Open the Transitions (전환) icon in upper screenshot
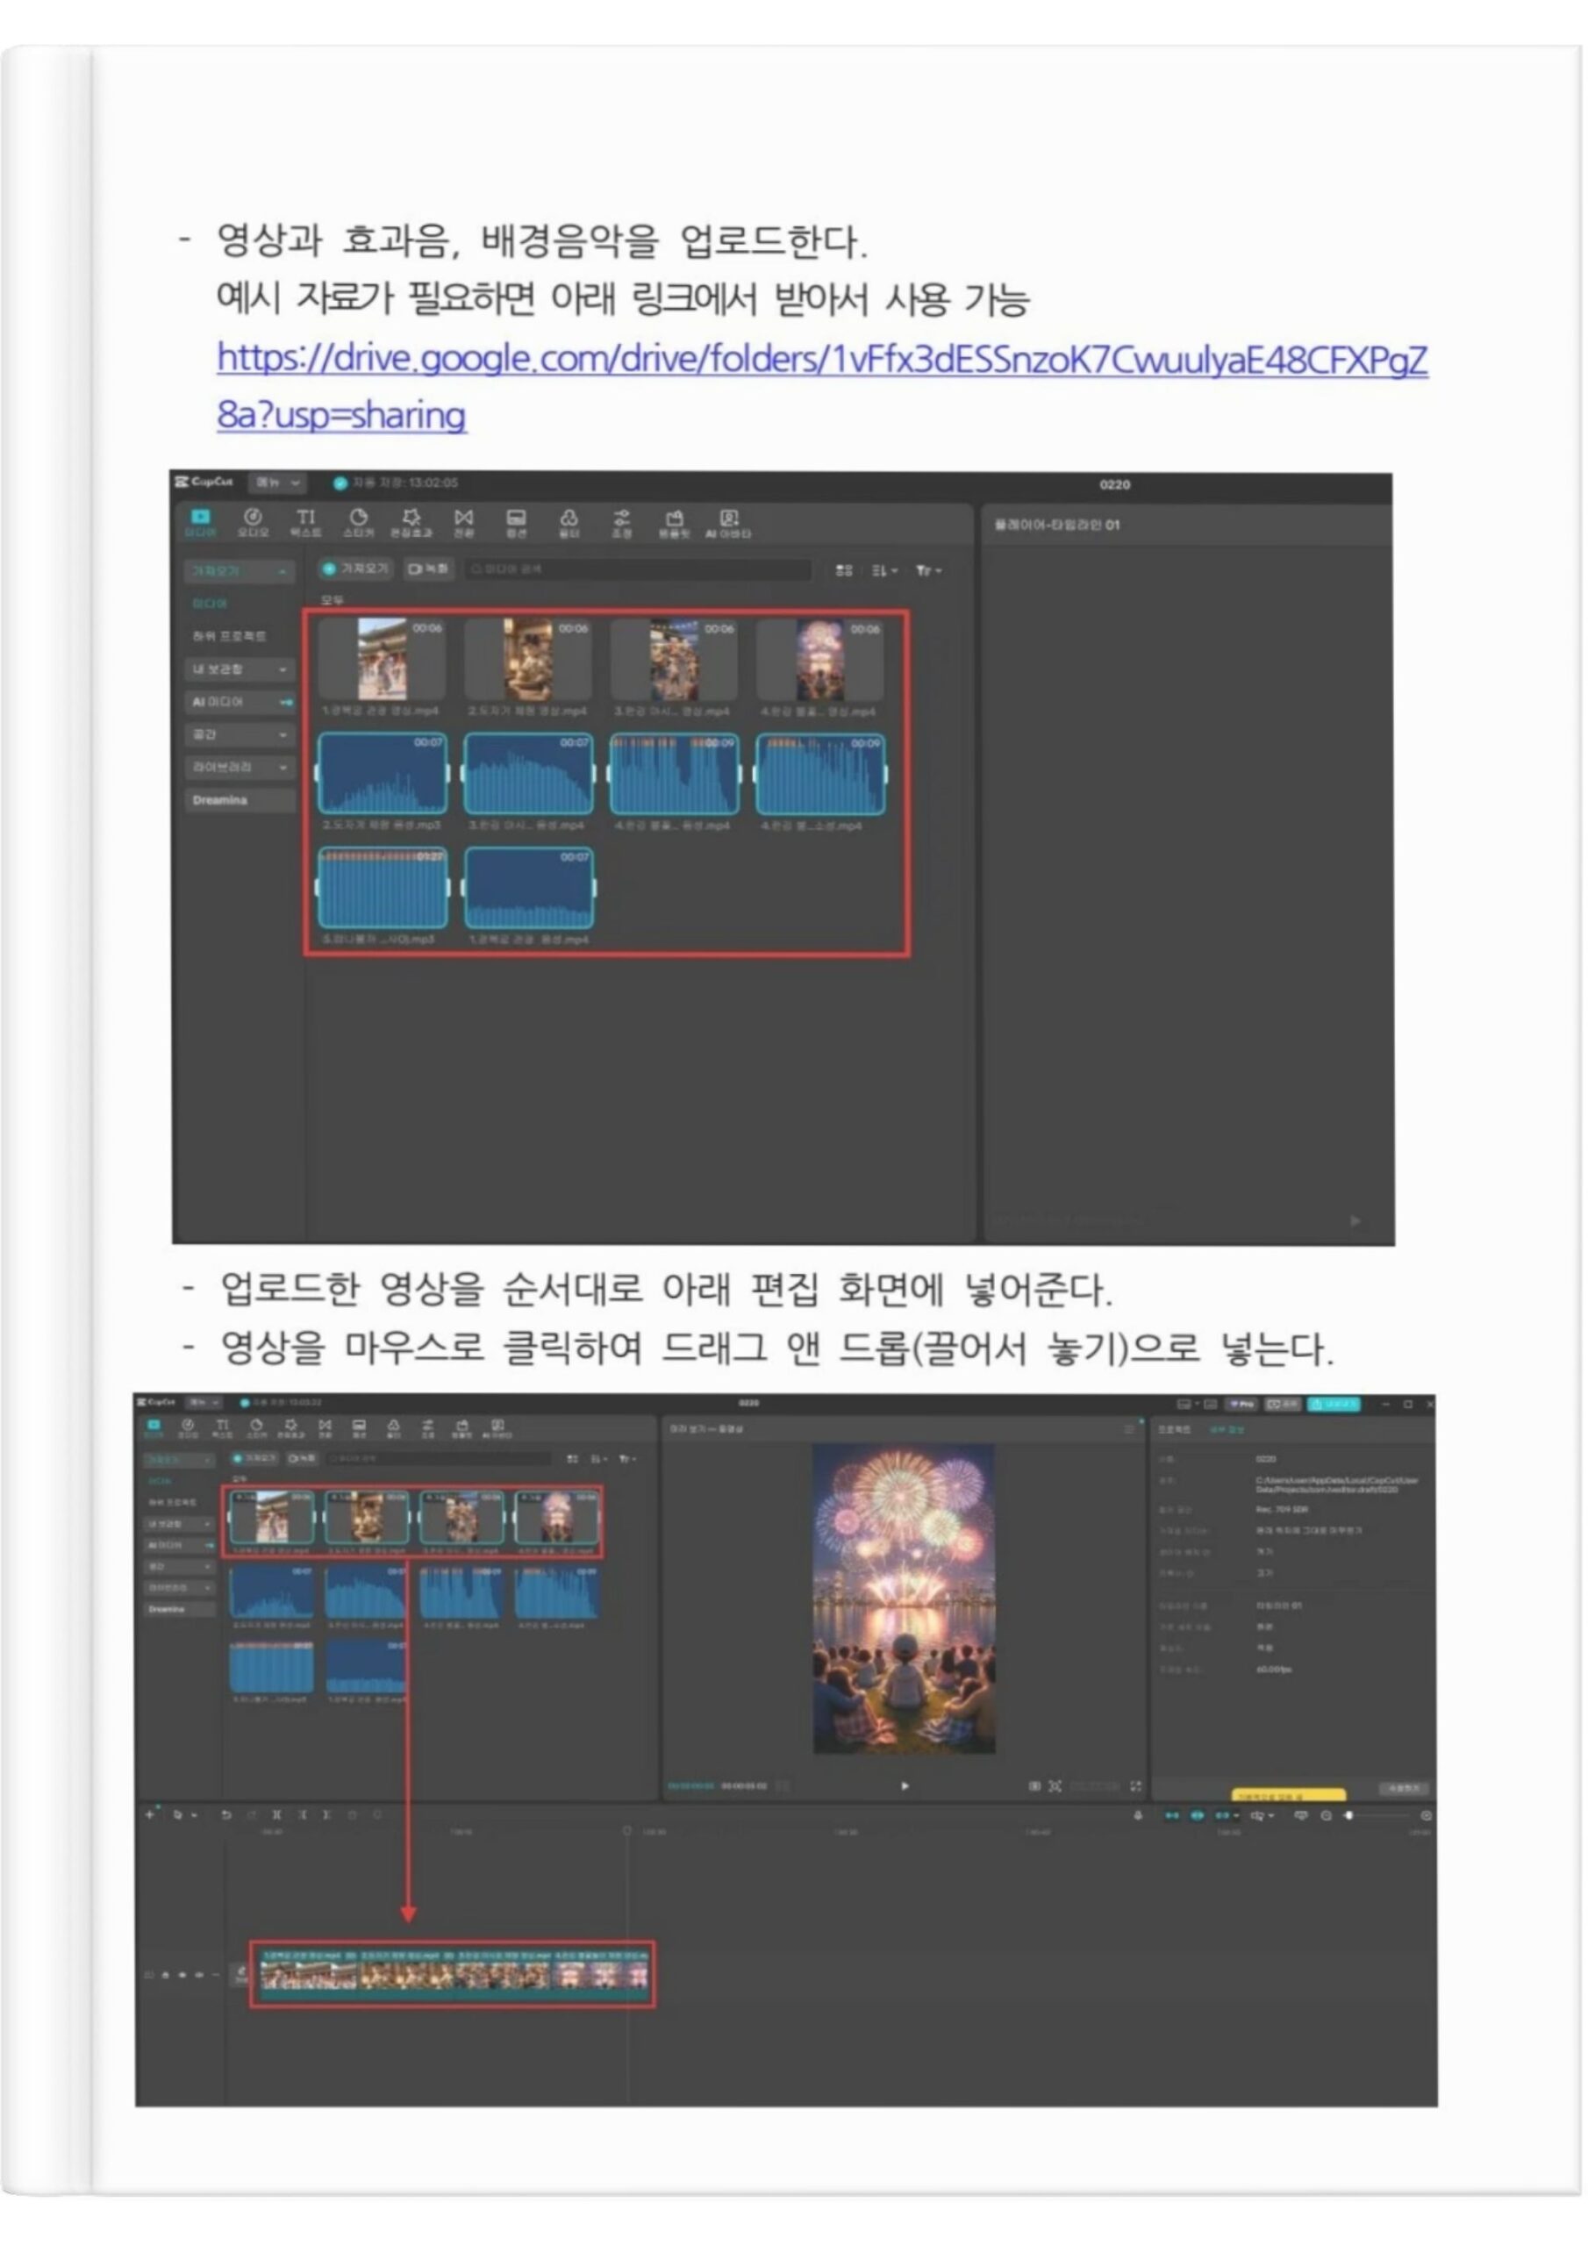Viewport: 1588px width, 2246px height. click(x=464, y=522)
